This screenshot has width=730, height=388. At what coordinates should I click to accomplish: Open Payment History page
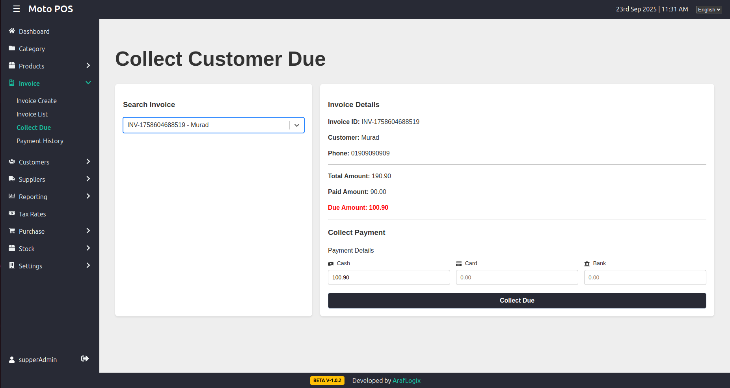[x=40, y=141]
